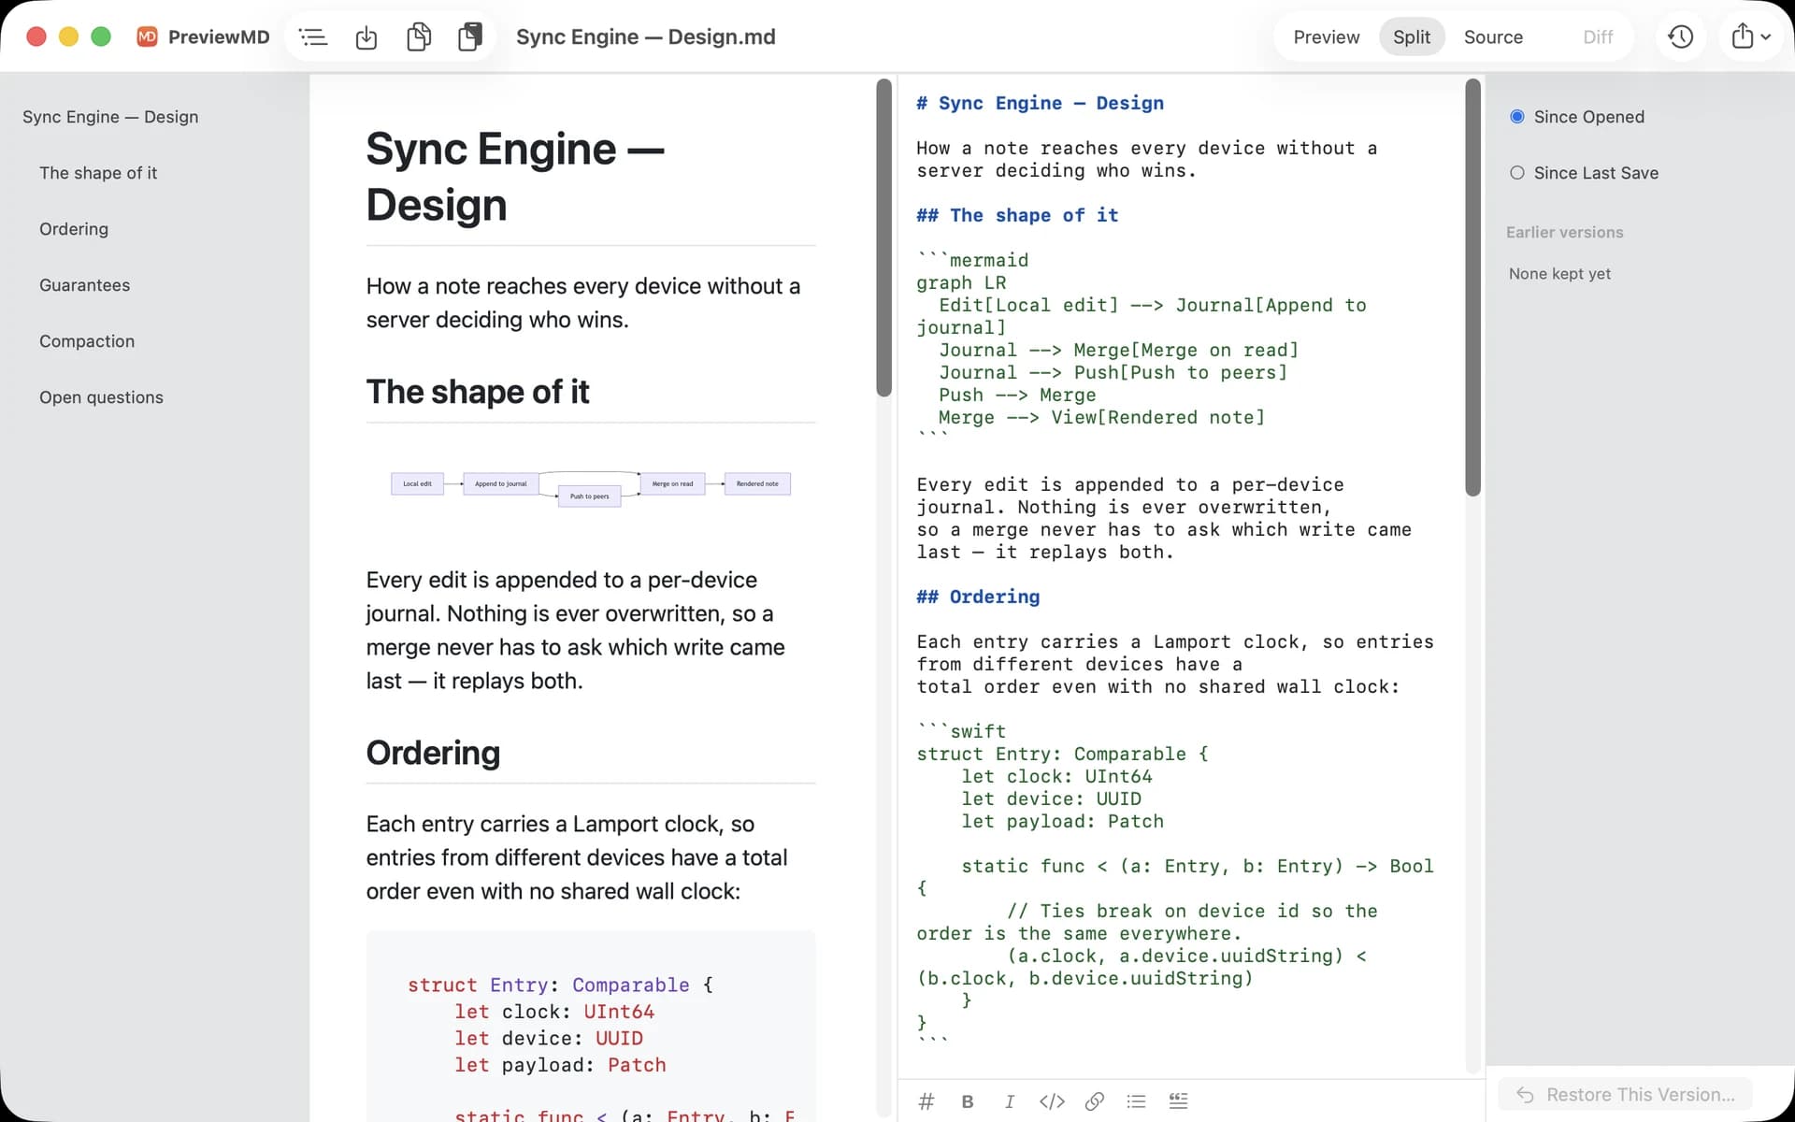
Task: Click the copy document icon in toolbar
Action: (x=419, y=37)
